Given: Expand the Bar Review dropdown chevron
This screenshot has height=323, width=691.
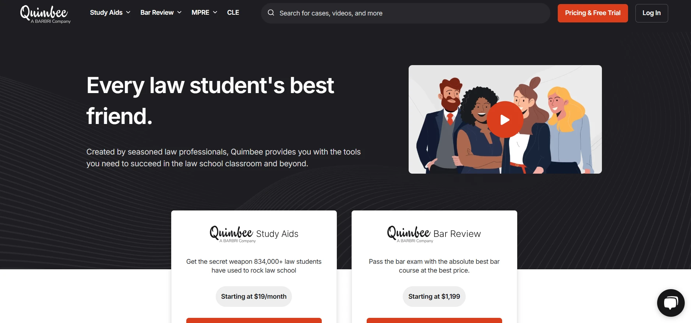Looking at the screenshot, I should 179,13.
